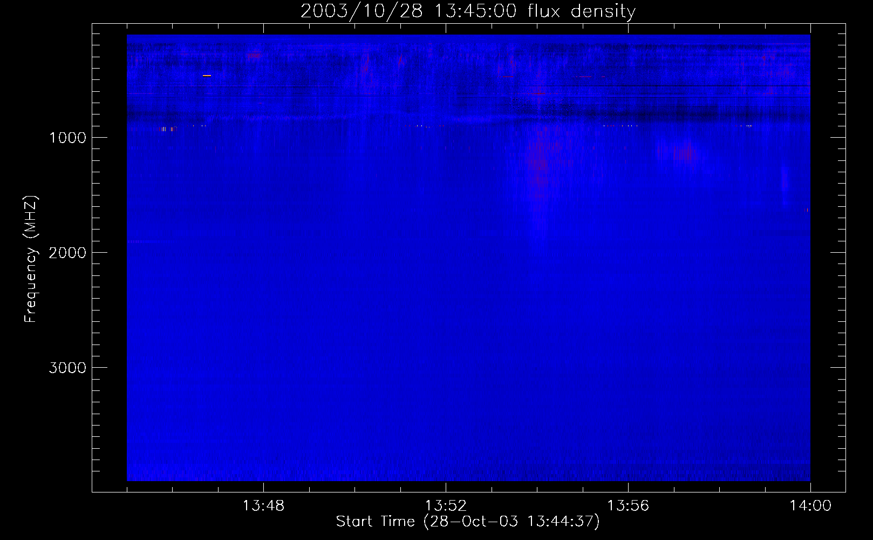Click the 3000 frequency tick label
This screenshot has width=873, height=540.
click(x=67, y=368)
